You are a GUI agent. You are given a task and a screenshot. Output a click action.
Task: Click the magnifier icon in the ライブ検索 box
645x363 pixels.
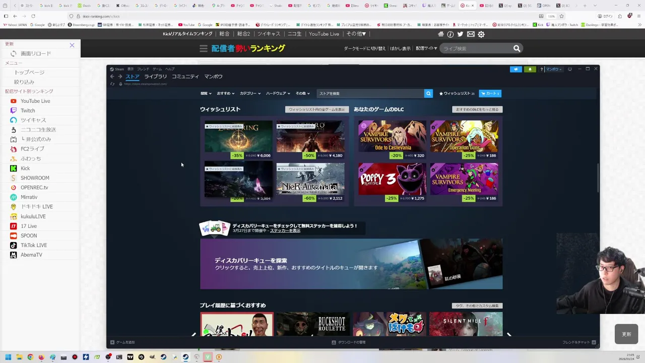517,48
